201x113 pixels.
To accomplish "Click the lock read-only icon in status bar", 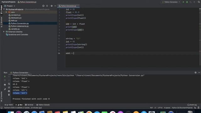I will pyautogui.click(x=195, y=108).
